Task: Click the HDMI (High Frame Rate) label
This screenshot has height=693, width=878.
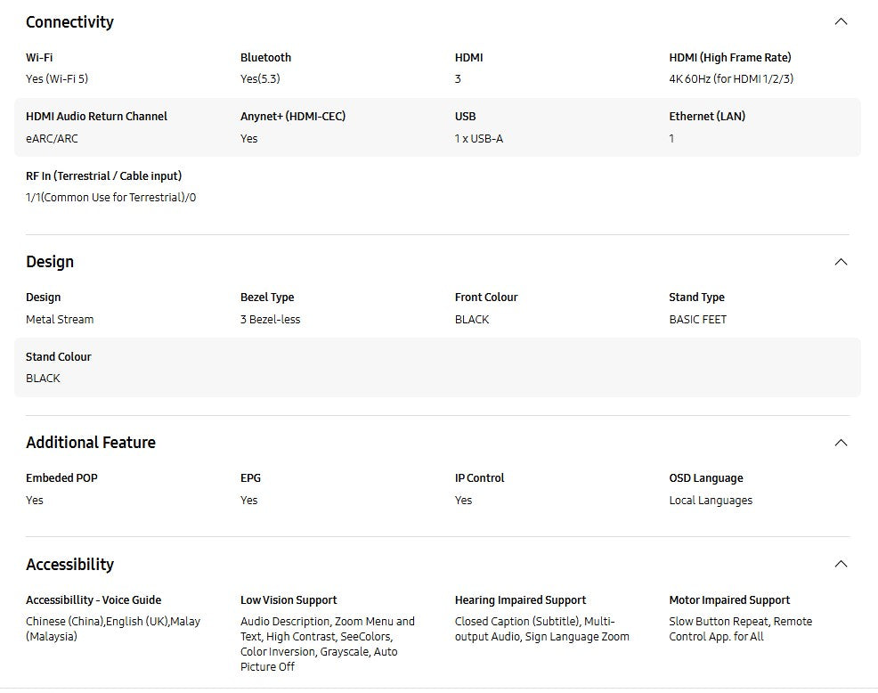Action: tap(729, 58)
